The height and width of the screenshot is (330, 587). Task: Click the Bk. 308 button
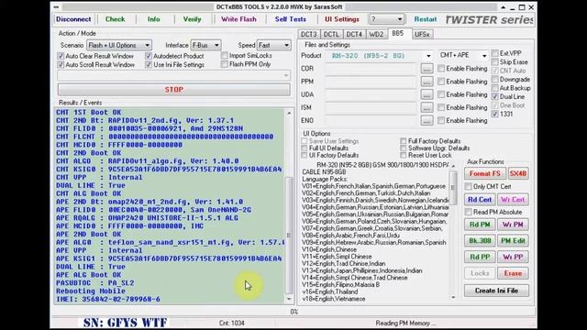pyautogui.click(x=480, y=240)
